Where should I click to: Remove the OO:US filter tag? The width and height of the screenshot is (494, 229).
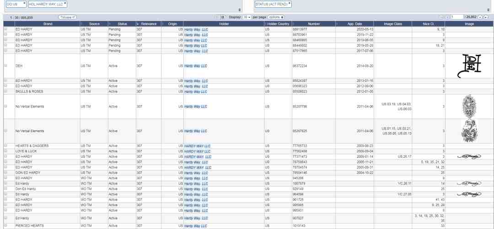click(25, 3)
